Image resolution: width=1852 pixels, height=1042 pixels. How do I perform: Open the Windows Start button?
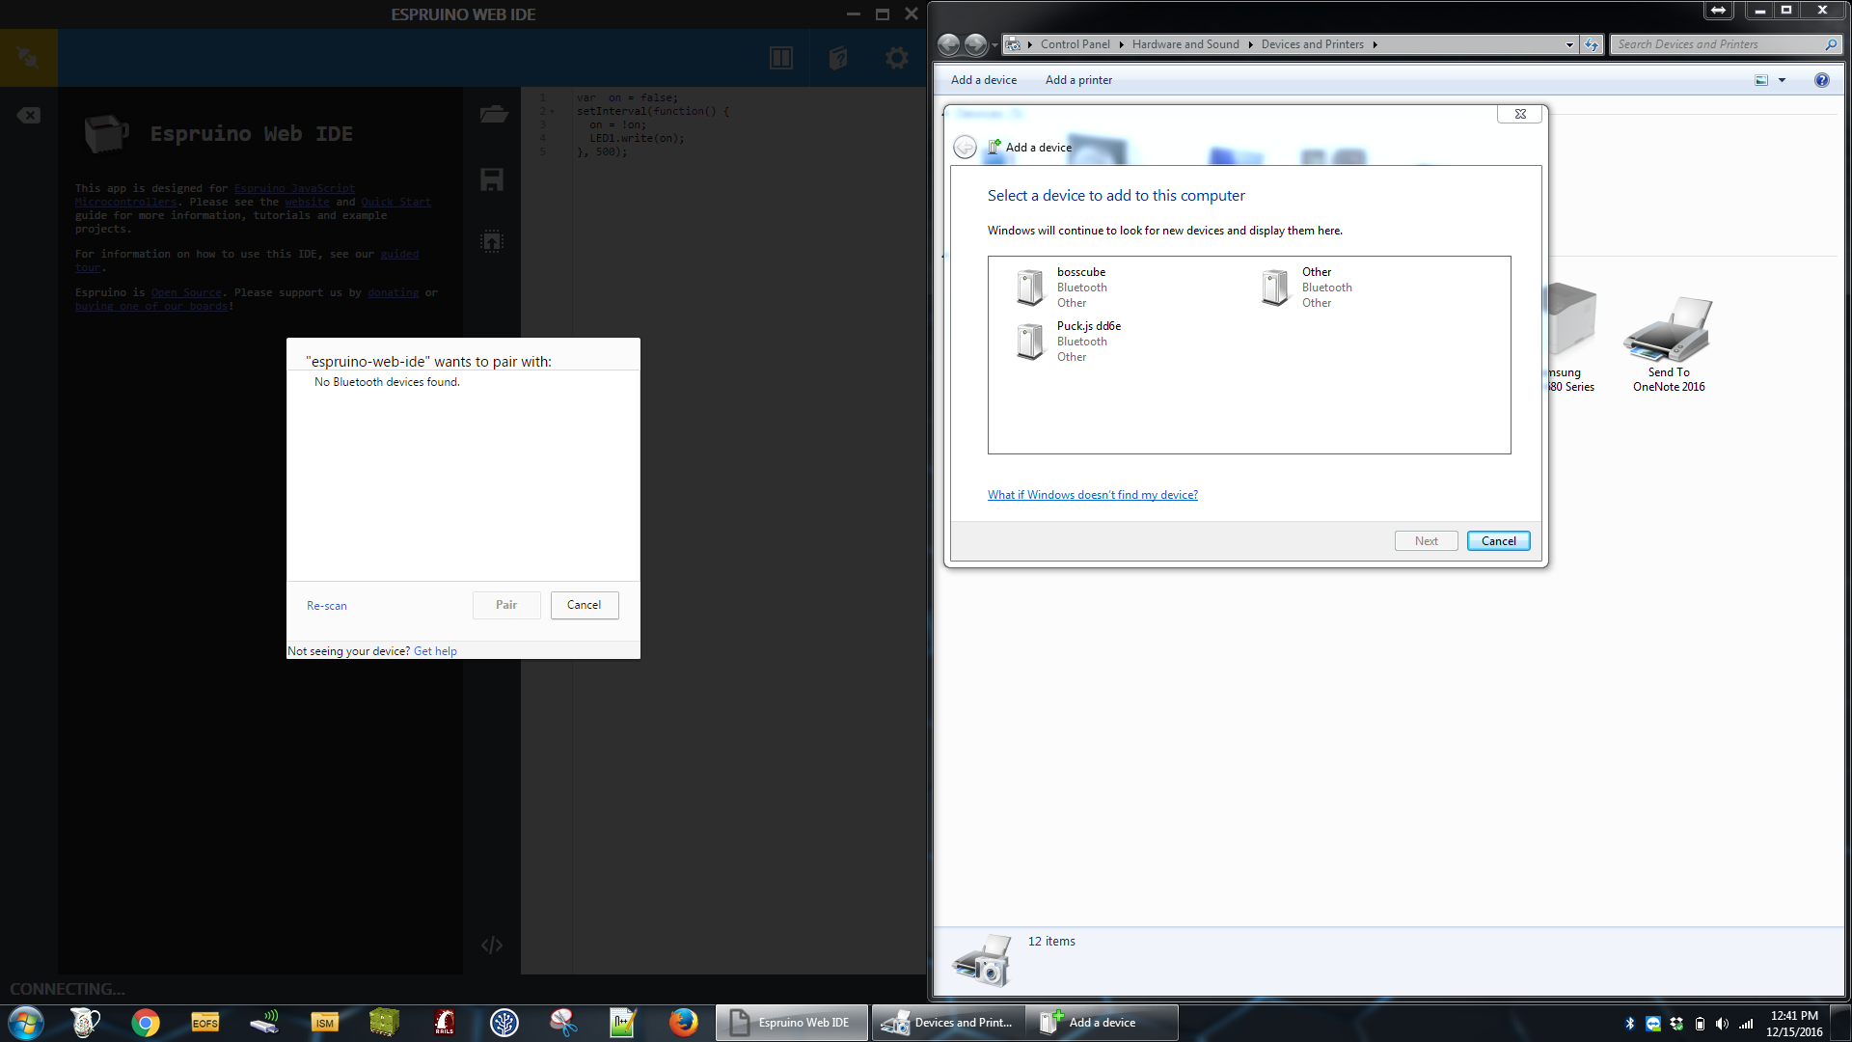click(x=26, y=1023)
